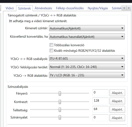Reset Telítettség with its Alapért. button
Image resolution: width=132 pixels, height=127 pixels.
point(117,109)
